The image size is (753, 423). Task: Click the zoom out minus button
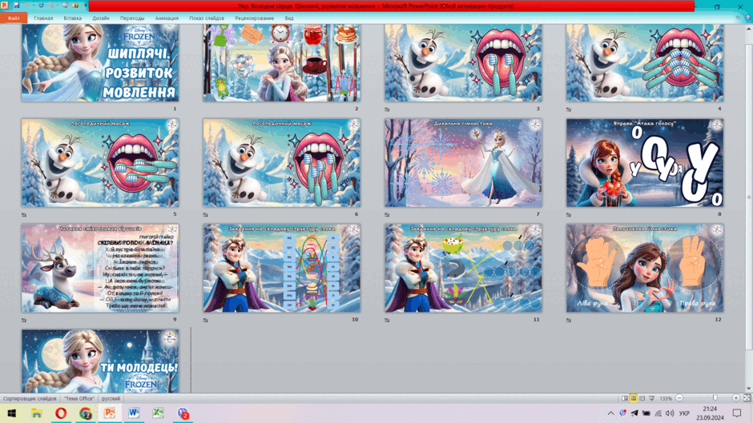pos(679,397)
